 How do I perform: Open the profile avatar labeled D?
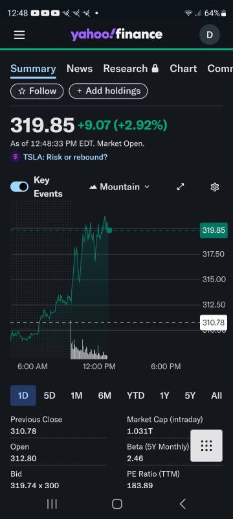click(210, 34)
